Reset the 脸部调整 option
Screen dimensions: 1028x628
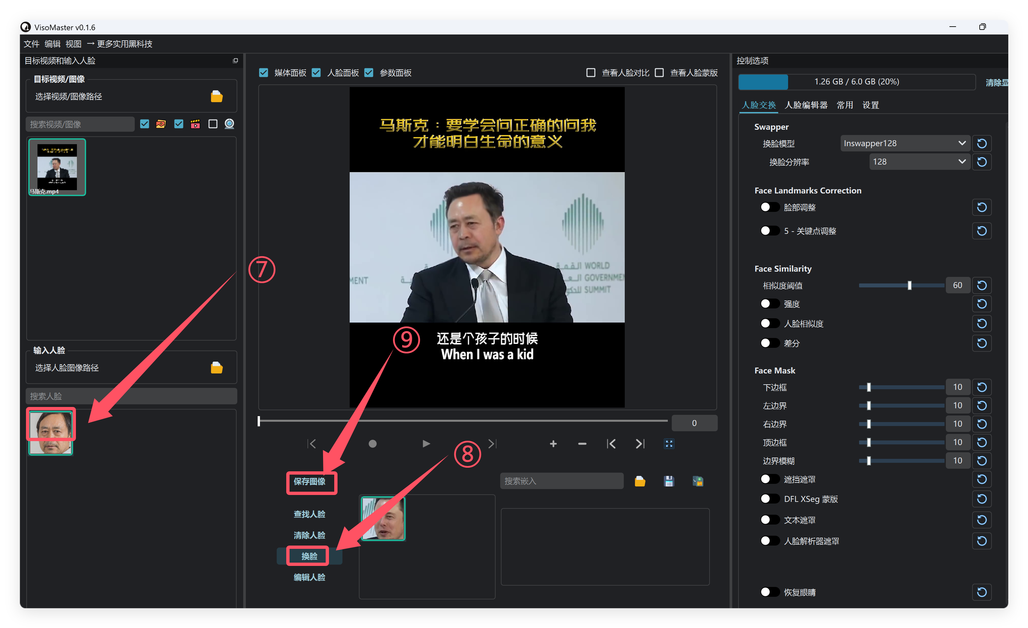tap(982, 207)
